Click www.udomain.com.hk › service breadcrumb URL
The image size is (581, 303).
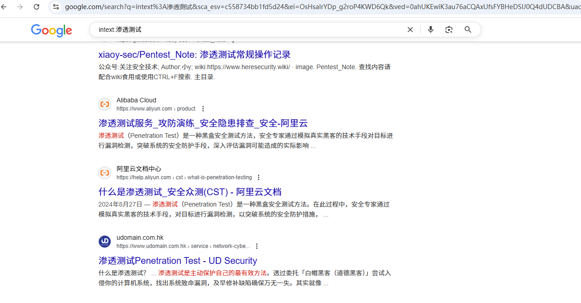tap(183, 246)
